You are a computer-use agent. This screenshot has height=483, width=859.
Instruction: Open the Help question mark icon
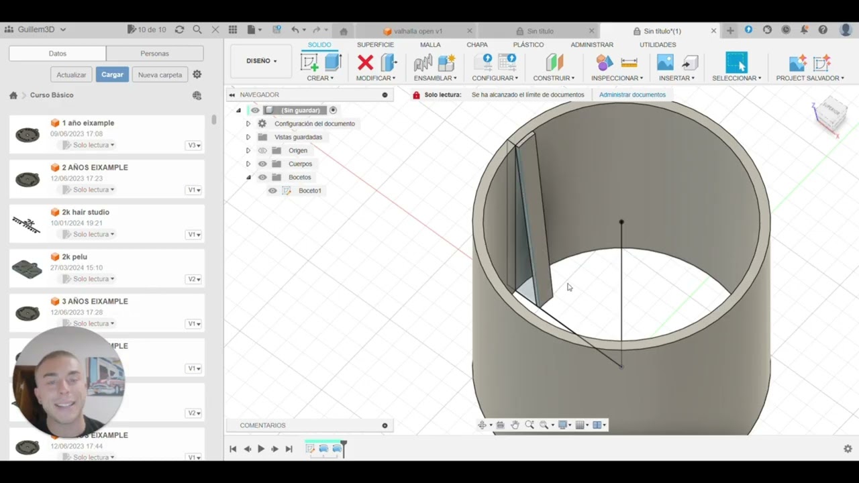point(823,30)
